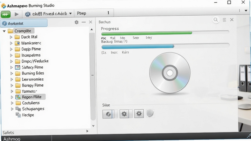Expand the Dersrromies folder
Image resolution: width=251 pixels, height=141 pixels.
coord(12,79)
